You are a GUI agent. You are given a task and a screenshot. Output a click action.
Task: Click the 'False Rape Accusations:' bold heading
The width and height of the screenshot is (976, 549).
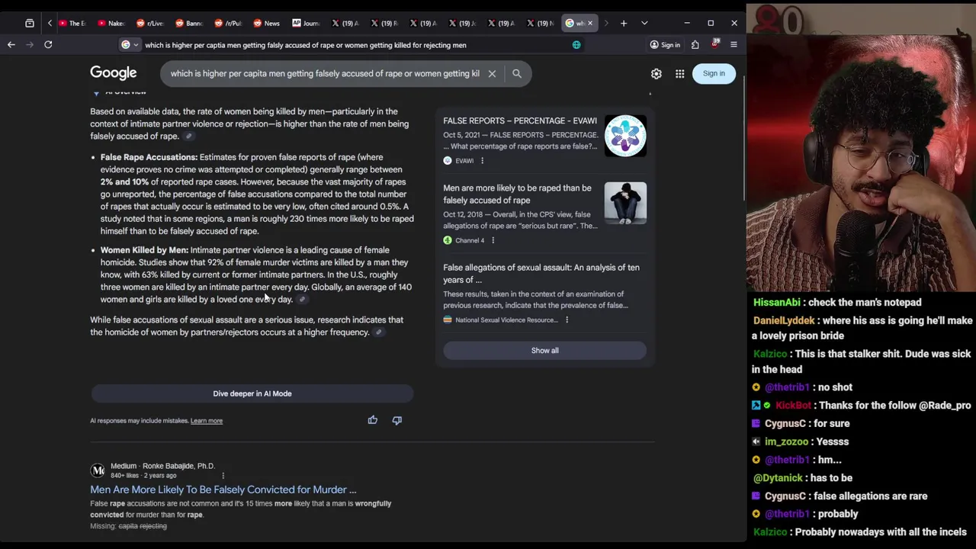149,157
